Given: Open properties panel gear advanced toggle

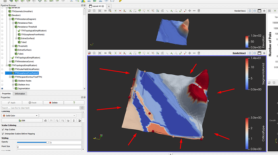Looking at the screenshot, I should click(x=82, y=108).
